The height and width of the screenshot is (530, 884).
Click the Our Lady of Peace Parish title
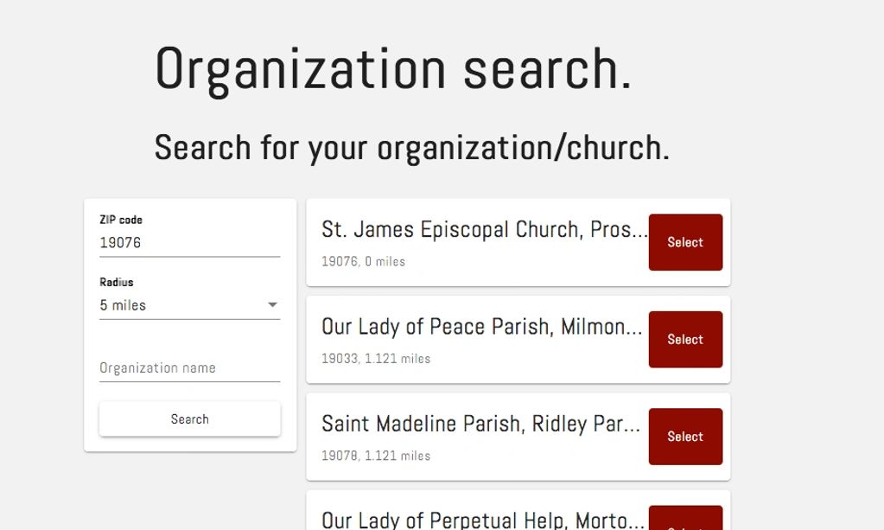tap(481, 327)
